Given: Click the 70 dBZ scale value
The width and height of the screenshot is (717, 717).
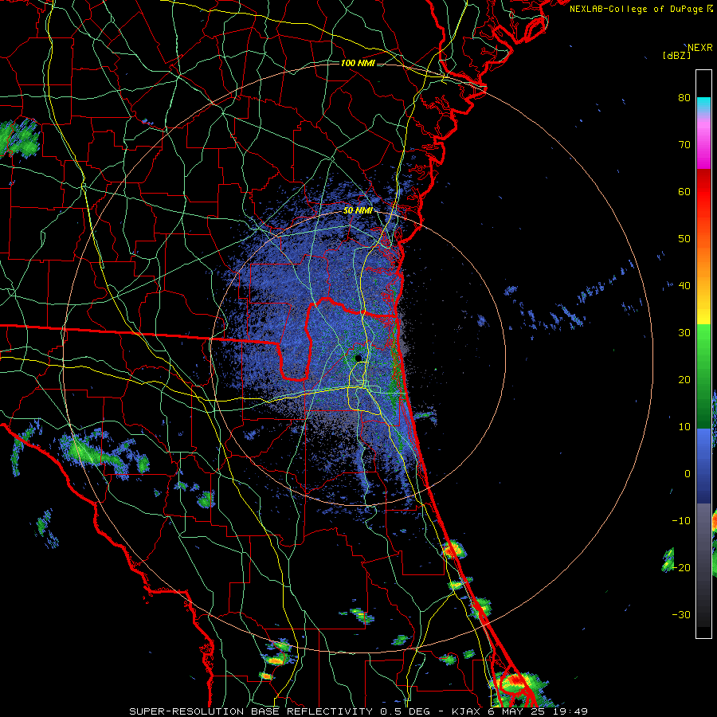Looking at the screenshot, I should (684, 145).
